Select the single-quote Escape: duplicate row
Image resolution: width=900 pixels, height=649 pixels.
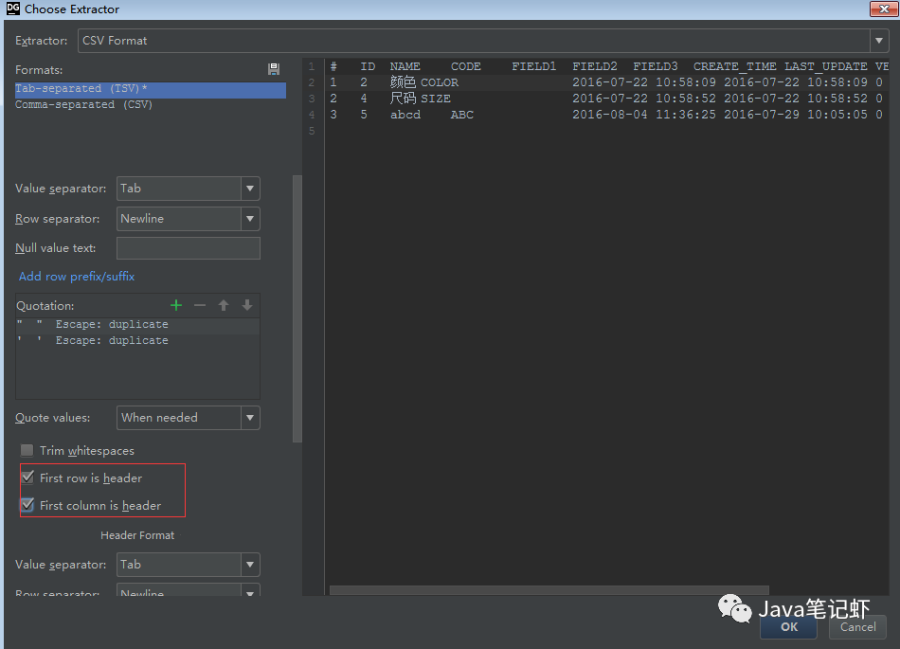click(137, 341)
